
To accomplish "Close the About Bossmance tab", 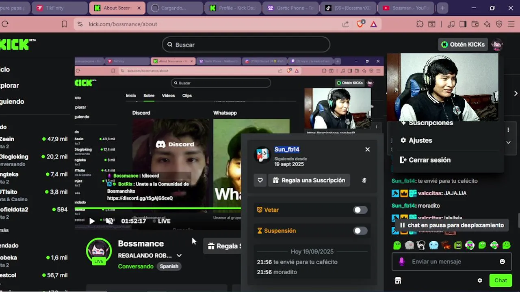I will click(139, 8).
